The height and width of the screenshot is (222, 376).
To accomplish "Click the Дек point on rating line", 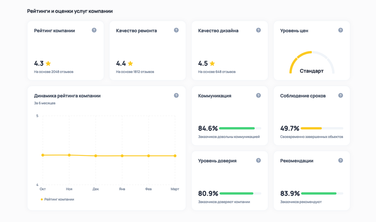I will pyautogui.click(x=95, y=156).
